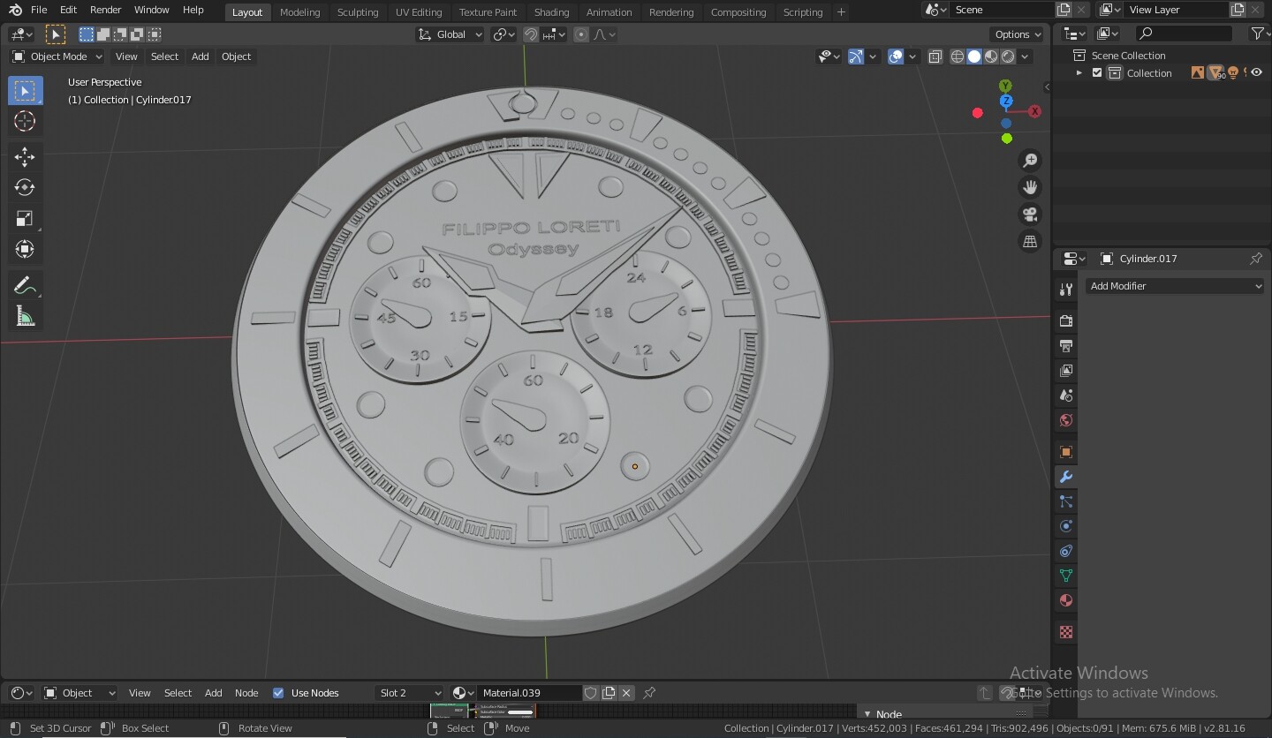Open the Texture properties checker icon
1272x738 pixels.
(1066, 632)
